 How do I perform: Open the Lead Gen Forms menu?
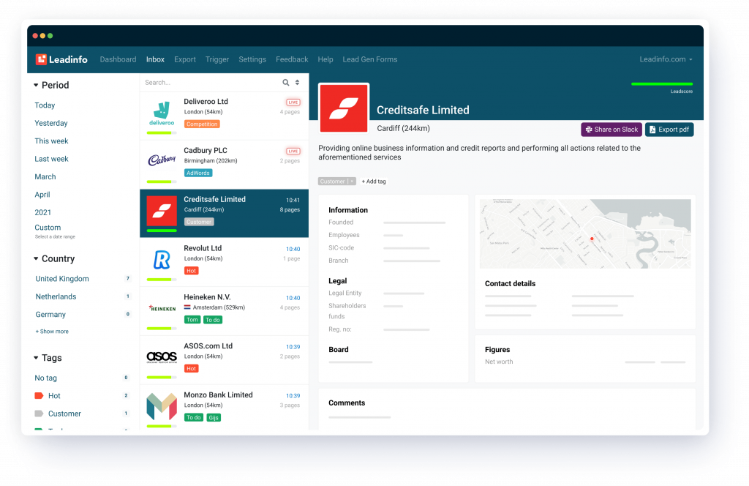point(369,59)
